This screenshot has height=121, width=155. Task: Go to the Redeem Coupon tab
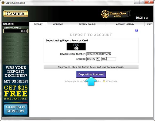point(87,24)
